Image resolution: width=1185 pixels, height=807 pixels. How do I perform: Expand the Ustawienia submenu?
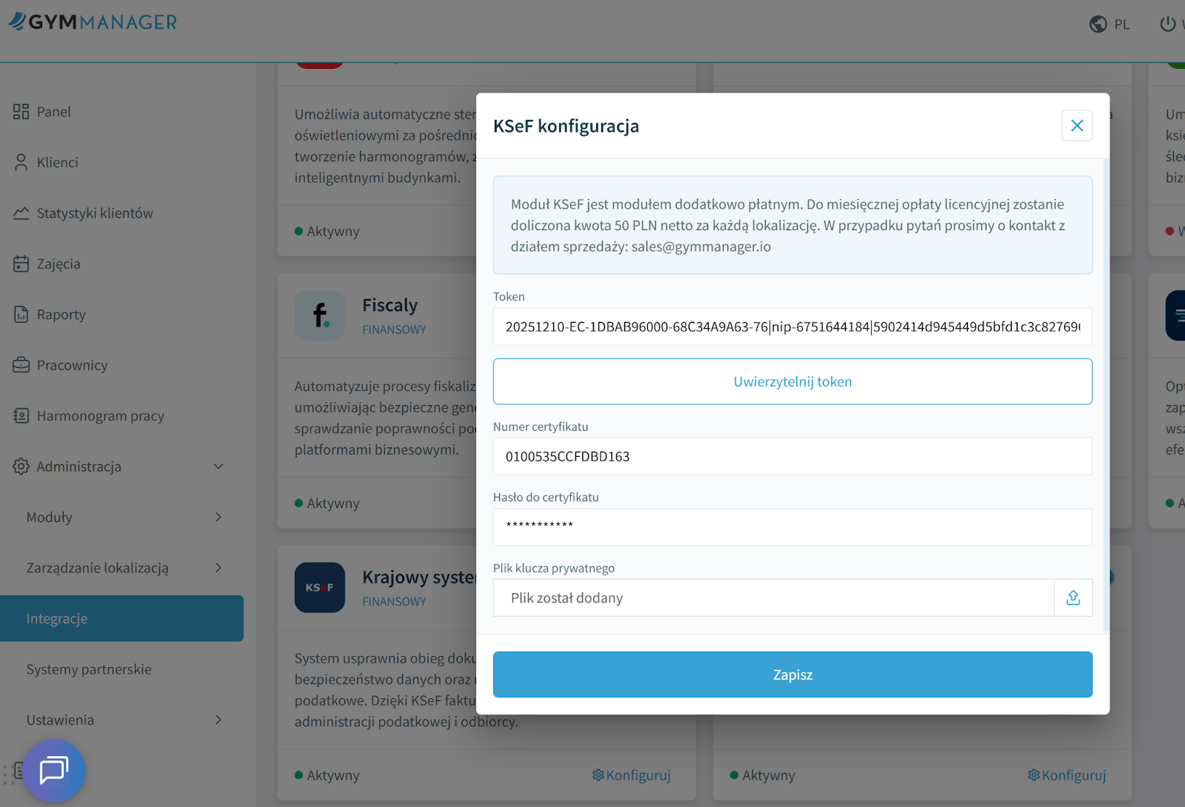click(x=218, y=720)
